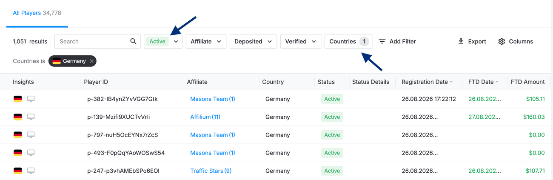
Task: Click the Insights column header
Action: [23, 82]
